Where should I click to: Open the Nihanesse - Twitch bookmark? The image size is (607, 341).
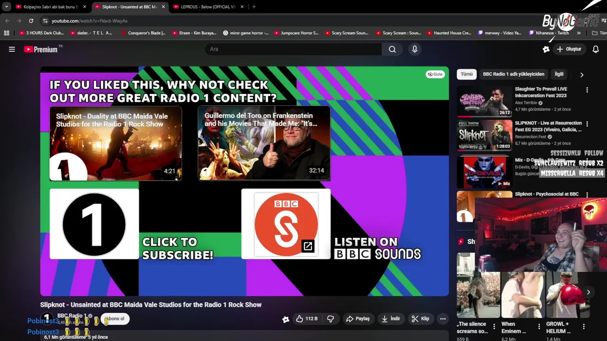pos(549,33)
